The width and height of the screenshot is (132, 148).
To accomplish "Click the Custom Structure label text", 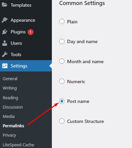I will pos(85,121).
